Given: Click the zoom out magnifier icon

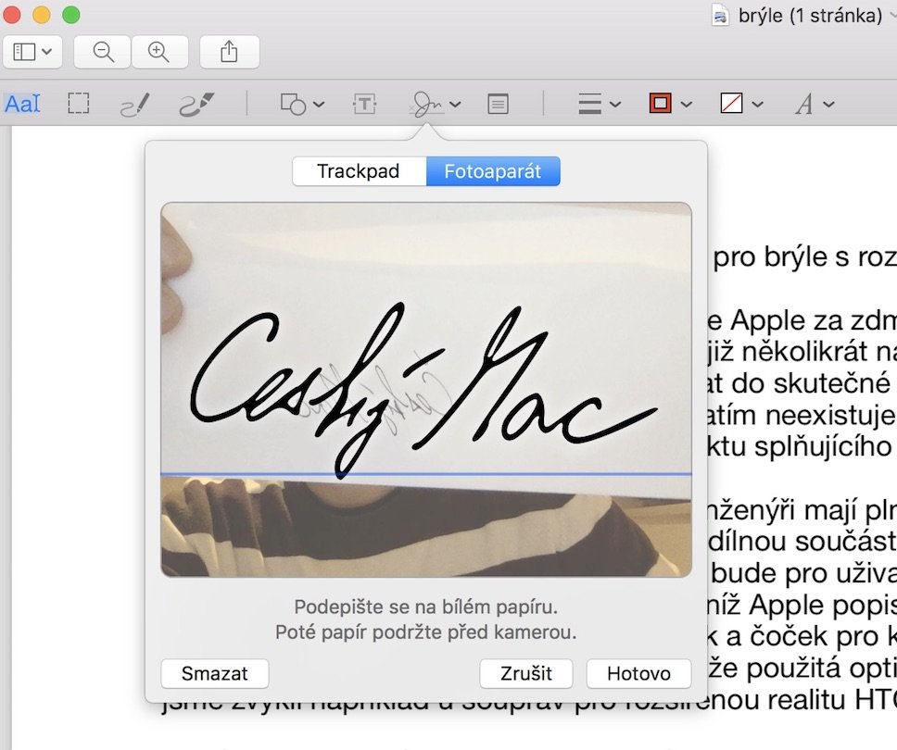Looking at the screenshot, I should 103,52.
